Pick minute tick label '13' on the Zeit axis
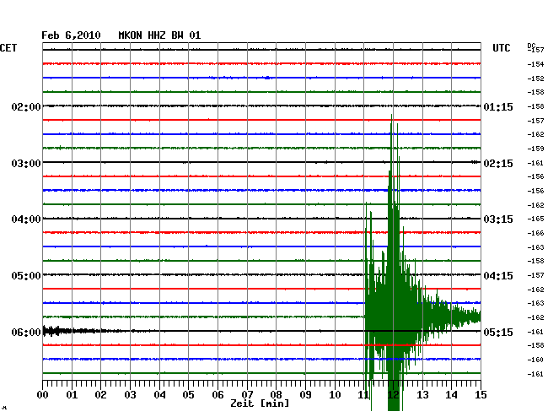This screenshot has height=417, width=548. tap(422, 395)
